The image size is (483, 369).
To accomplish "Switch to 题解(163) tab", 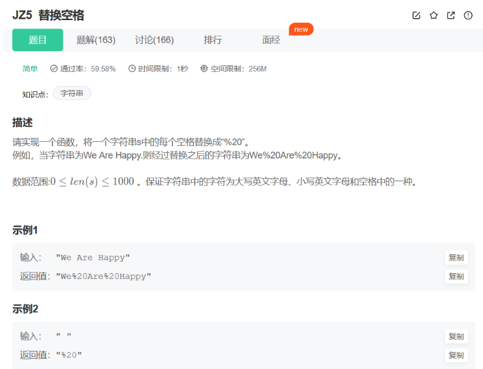I will 96,39.
